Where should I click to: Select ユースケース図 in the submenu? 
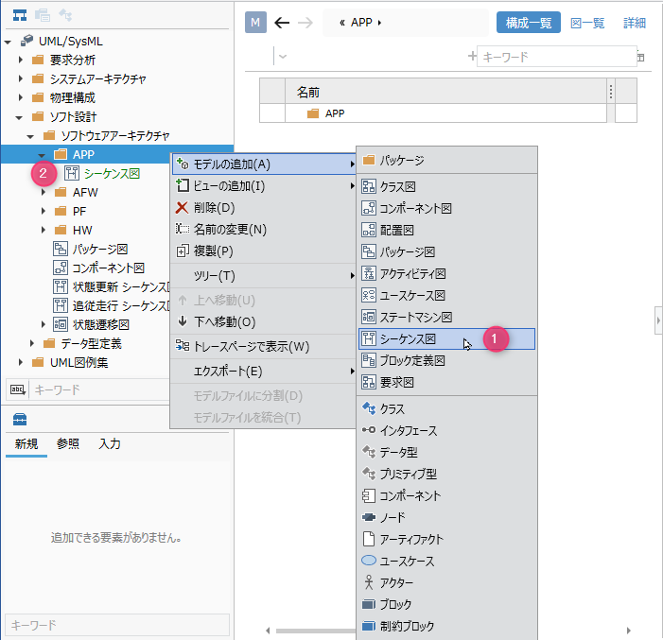tap(446, 296)
